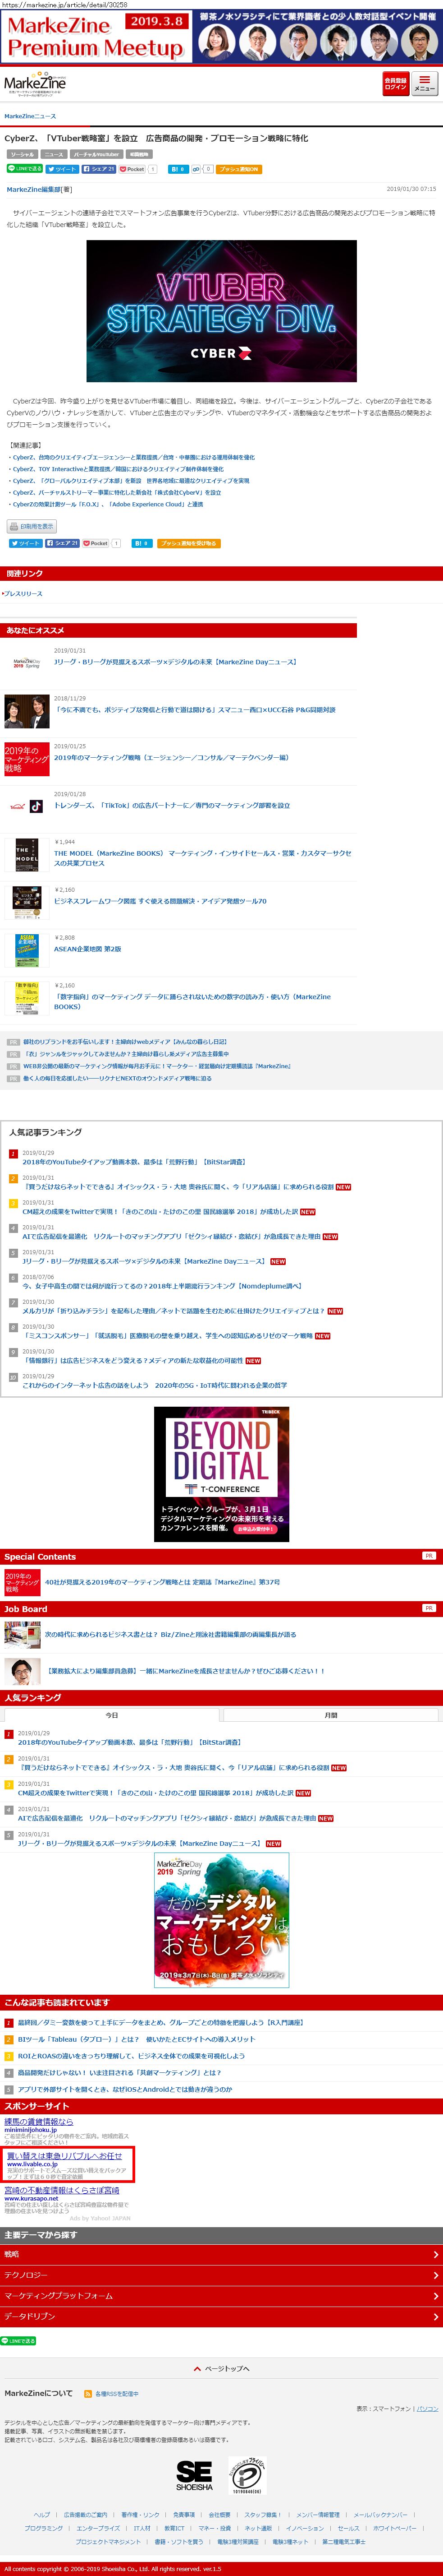
Task: Open the ヘルプ footer link
Action: click(41, 2514)
